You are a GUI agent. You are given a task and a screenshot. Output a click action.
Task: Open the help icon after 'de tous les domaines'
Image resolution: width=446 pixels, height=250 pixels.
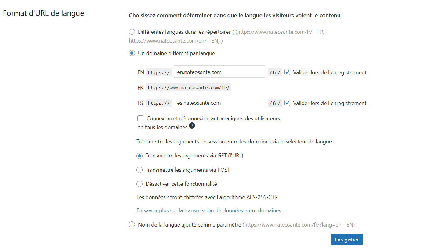192,125
